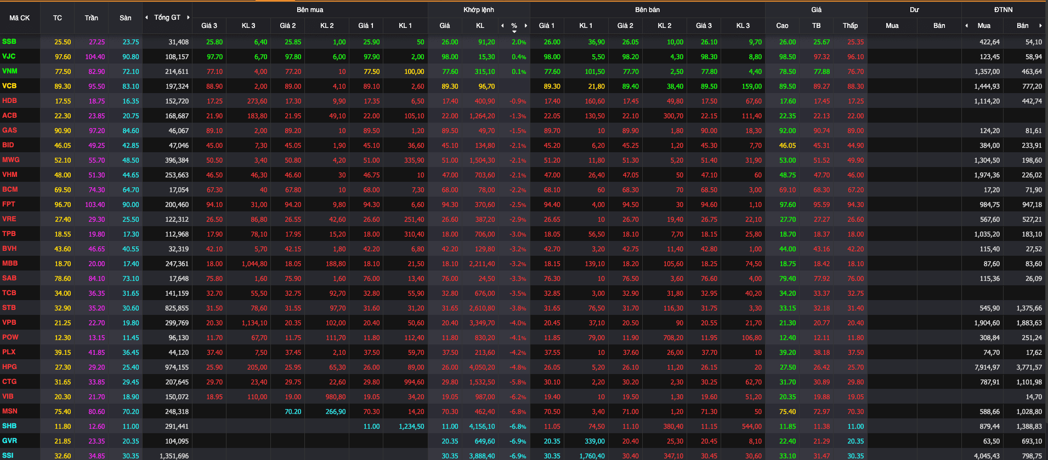
Task: Open VHM ticker symbol
Action: click(10, 175)
